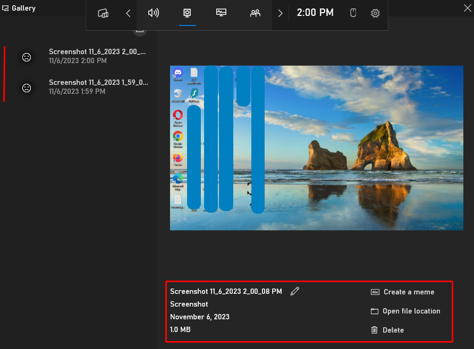The height and width of the screenshot is (349, 474).
Task: Click the 2:00 PM clock in Game Bar
Action: (315, 13)
